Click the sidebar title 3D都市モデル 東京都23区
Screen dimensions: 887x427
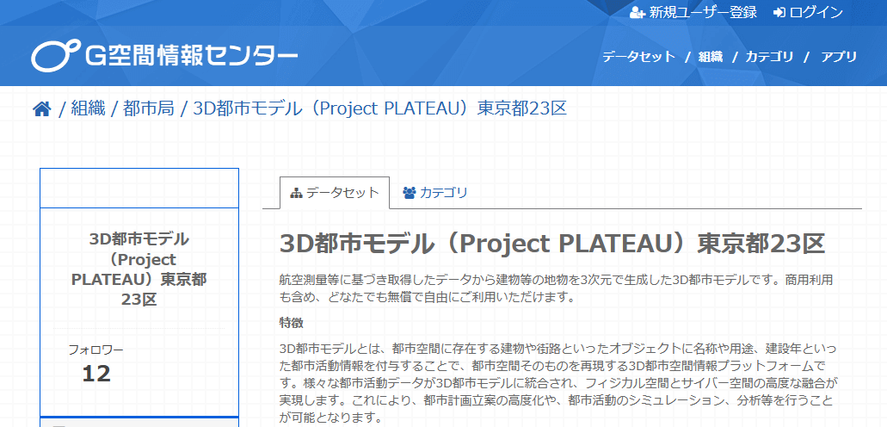click(x=139, y=269)
